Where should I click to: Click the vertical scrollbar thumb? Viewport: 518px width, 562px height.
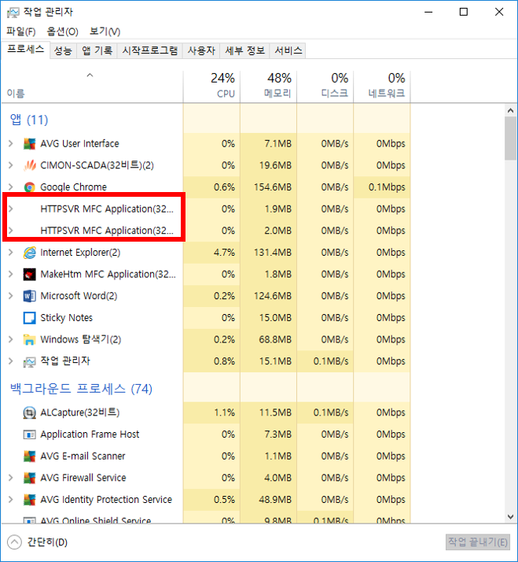click(510, 139)
